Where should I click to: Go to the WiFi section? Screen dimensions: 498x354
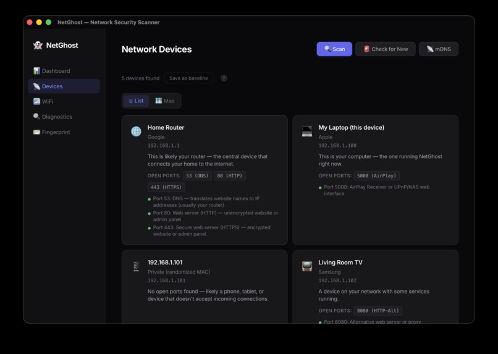click(x=64, y=101)
